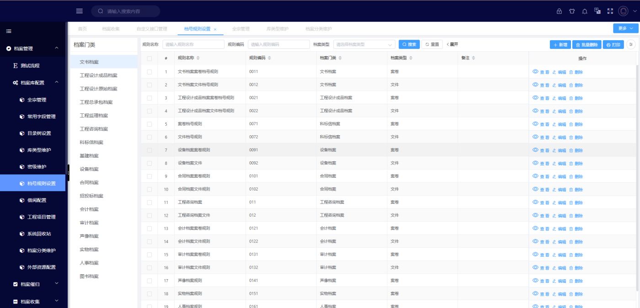
Task: Check the box for row 2 文书档案文件档号规则
Action: click(x=149, y=85)
